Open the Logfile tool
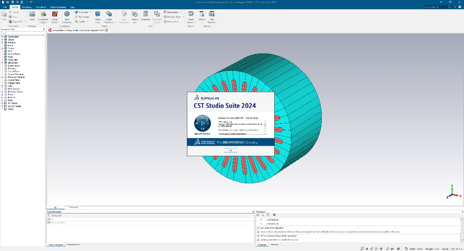Viewport: 464px width, 251px height. (x=81, y=22)
